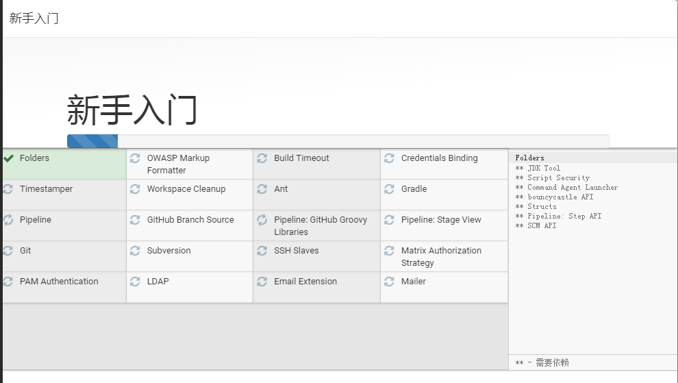Viewport: 678px width, 383px height.
Task: Select the OWASP Markup Formatter label
Action: pos(178,164)
